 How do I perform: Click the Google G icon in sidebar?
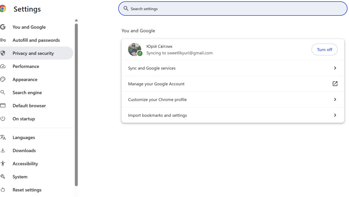point(3,27)
